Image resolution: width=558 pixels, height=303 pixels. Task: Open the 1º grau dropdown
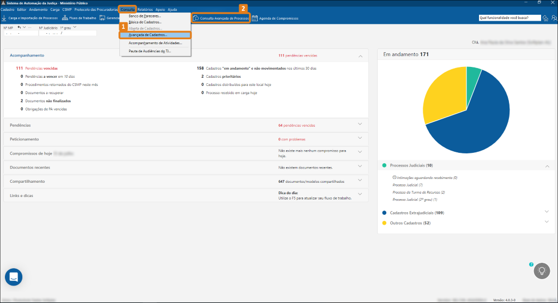click(x=75, y=27)
